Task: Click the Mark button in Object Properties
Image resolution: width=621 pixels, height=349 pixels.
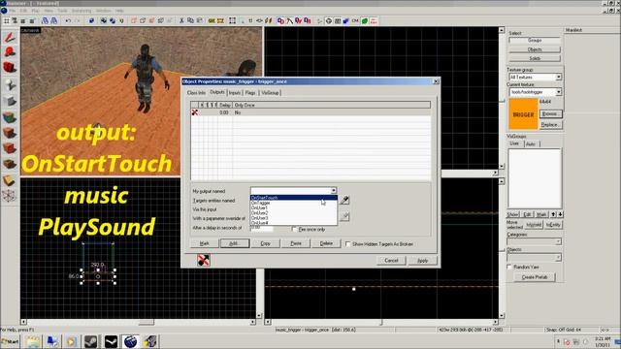Action: click(205, 243)
